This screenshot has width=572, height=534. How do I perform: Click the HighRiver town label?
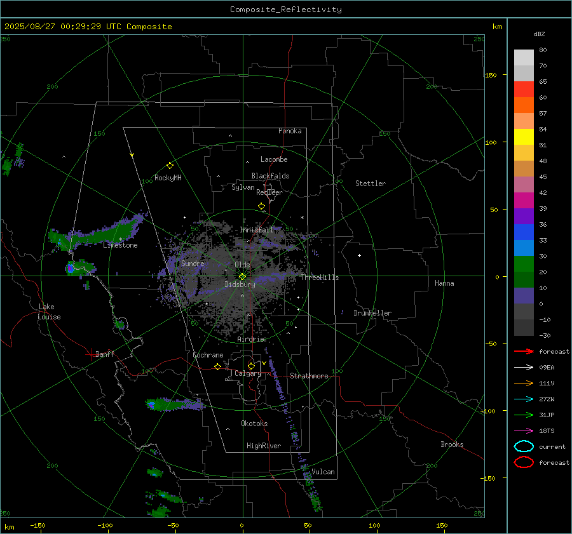264,446
